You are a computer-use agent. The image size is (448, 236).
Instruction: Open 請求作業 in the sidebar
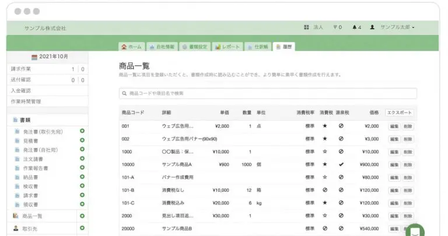click(20, 69)
